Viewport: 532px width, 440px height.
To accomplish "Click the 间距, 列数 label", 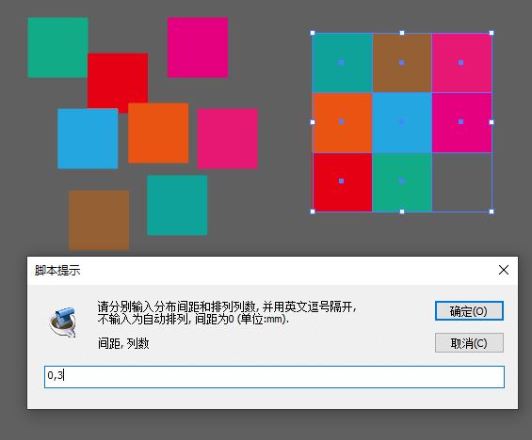I will [123, 343].
